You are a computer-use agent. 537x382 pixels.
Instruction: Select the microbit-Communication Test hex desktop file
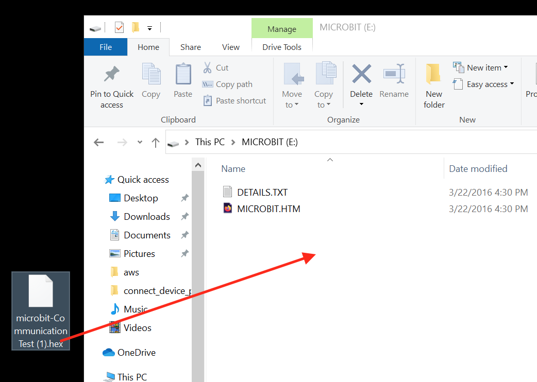click(41, 311)
